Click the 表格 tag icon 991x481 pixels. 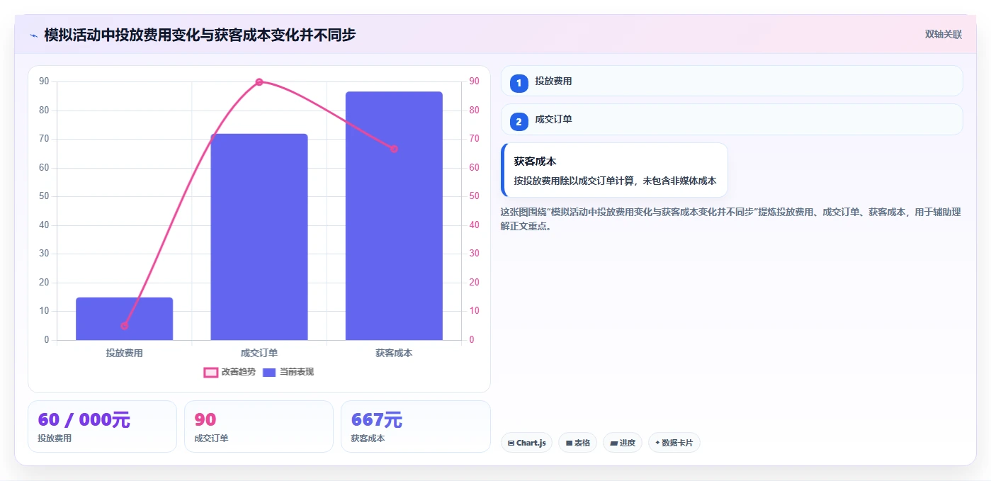point(569,443)
